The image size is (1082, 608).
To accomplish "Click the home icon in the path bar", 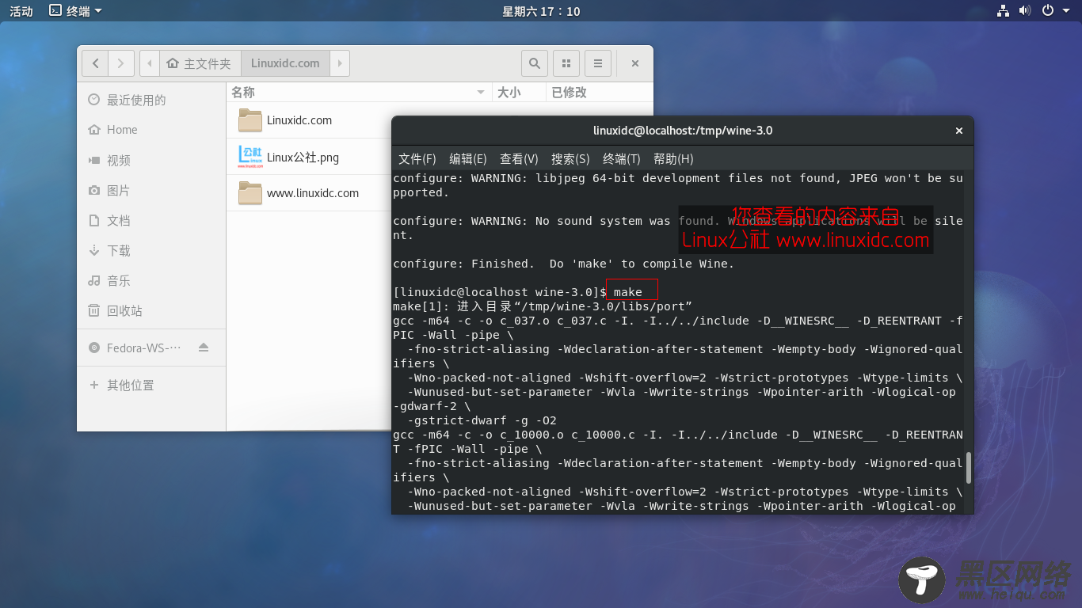I will coord(173,63).
